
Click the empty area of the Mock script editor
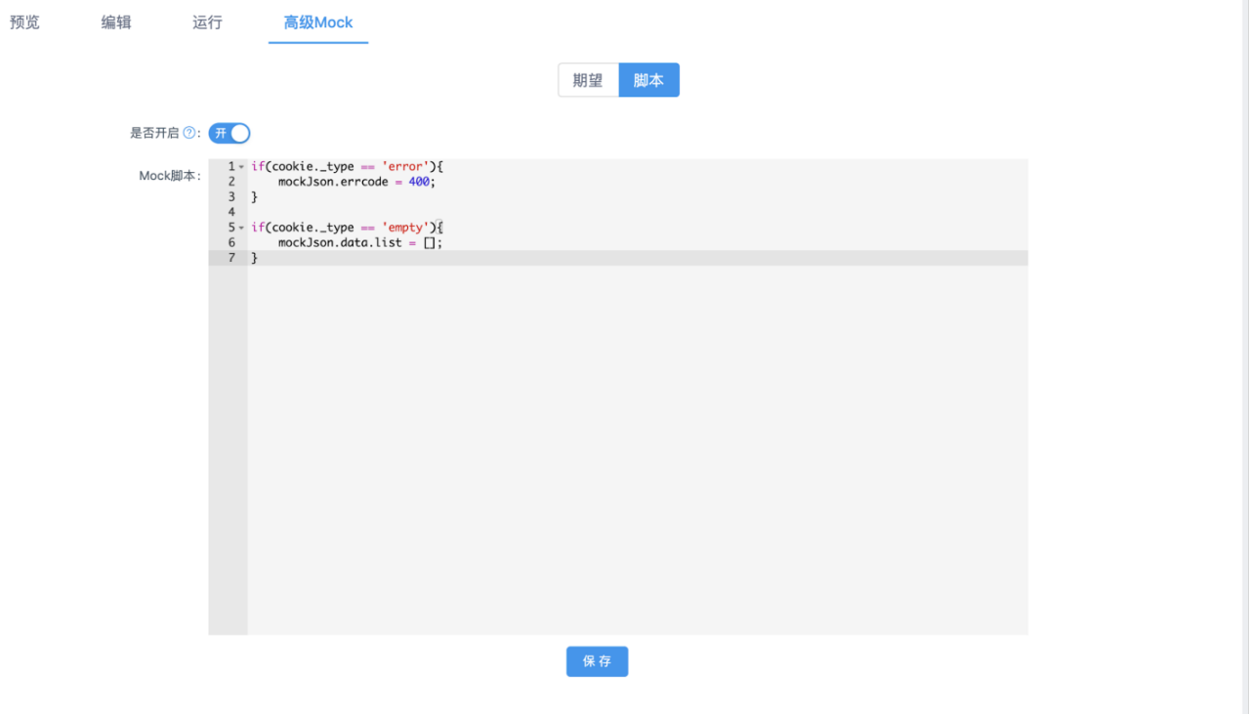(x=637, y=449)
